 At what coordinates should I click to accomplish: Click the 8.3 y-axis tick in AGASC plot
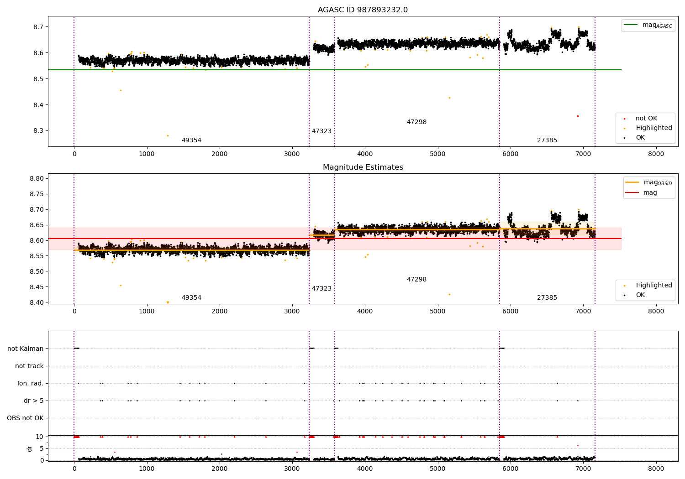tap(38, 131)
